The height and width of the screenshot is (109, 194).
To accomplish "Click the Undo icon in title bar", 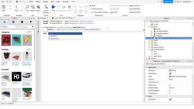I will 24,2.
